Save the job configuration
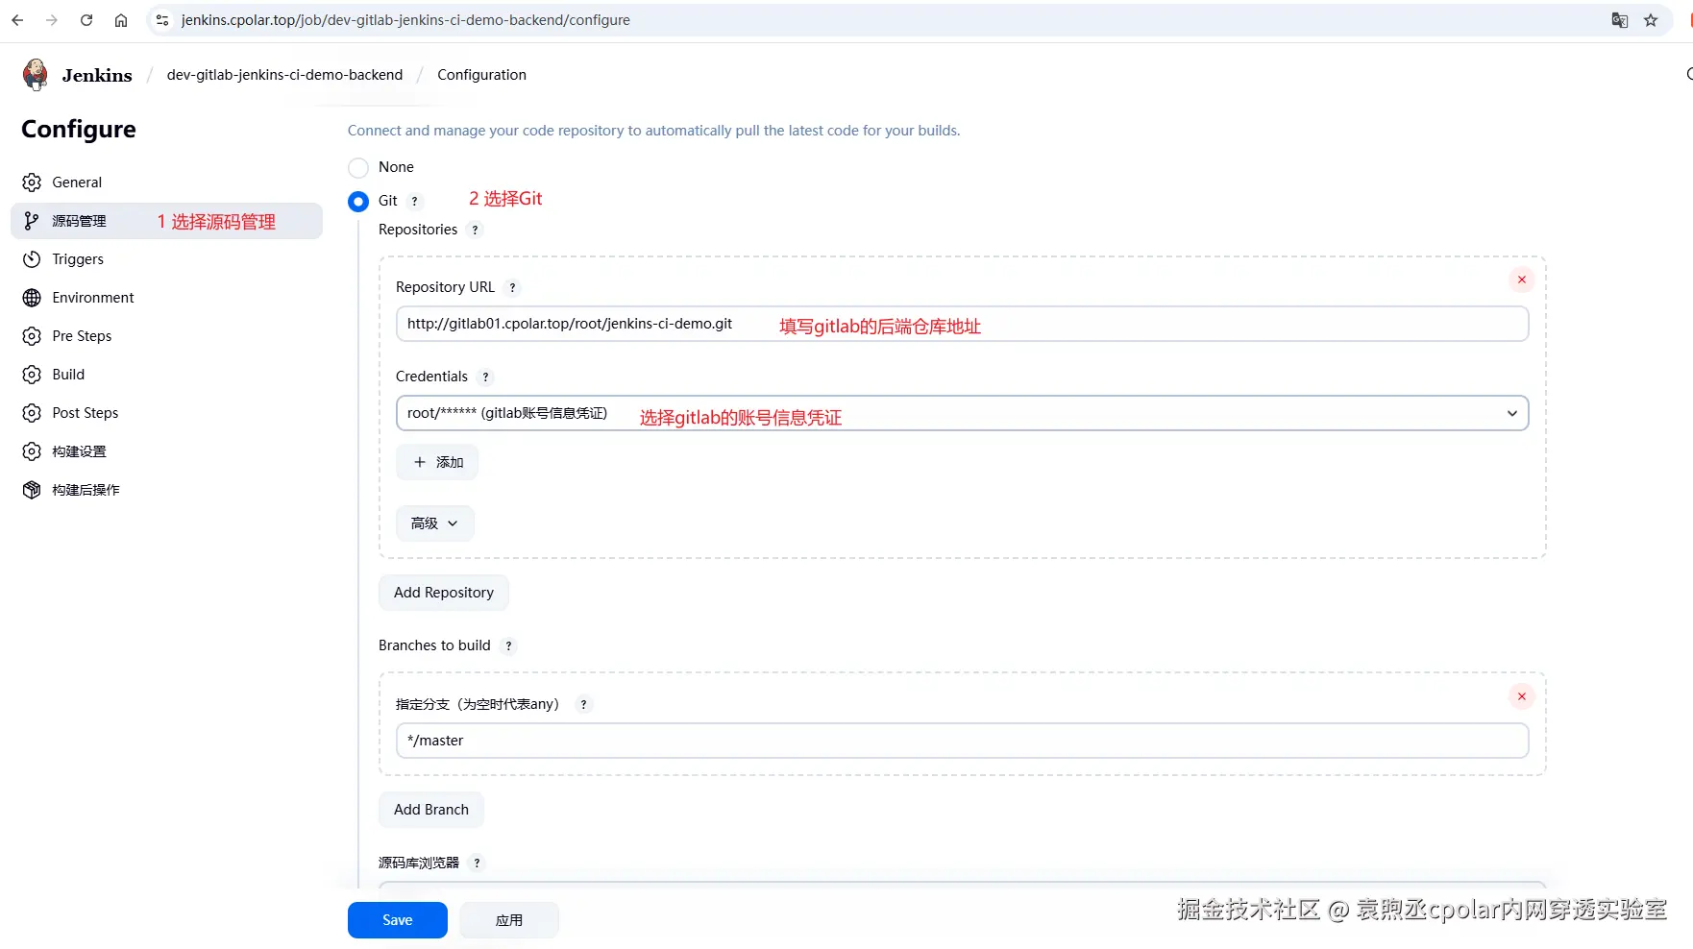The height and width of the screenshot is (949, 1693). [x=398, y=920]
